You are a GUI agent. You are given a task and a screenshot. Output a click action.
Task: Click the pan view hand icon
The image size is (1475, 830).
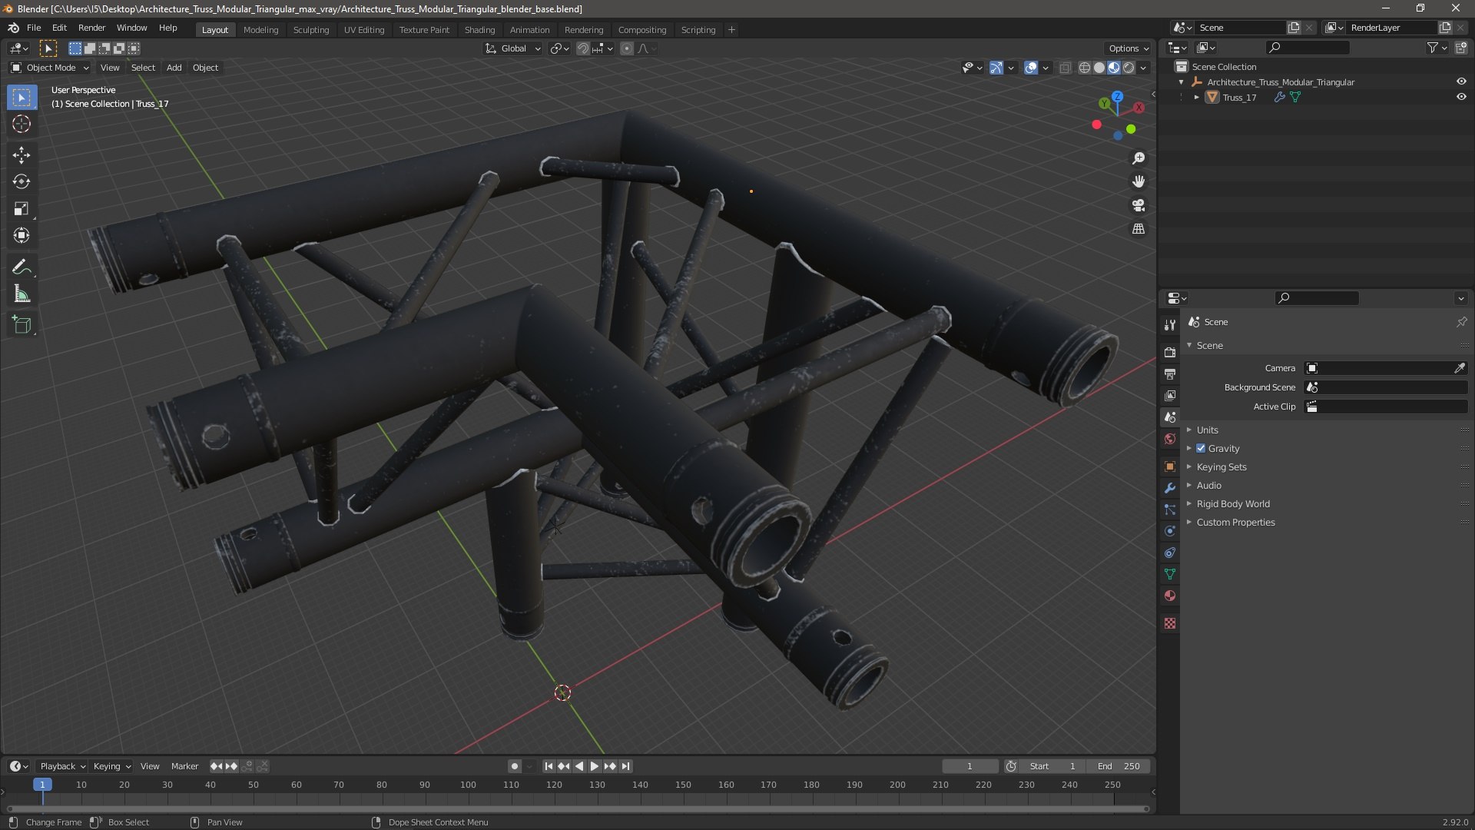(1139, 182)
